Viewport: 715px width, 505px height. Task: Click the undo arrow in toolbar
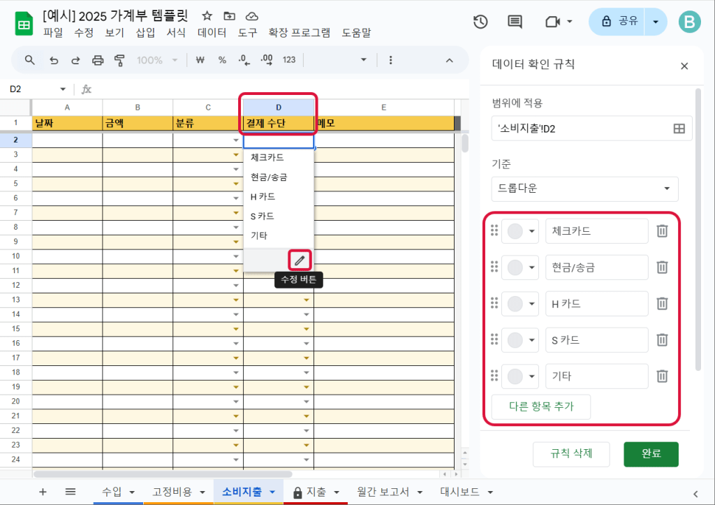coord(54,60)
